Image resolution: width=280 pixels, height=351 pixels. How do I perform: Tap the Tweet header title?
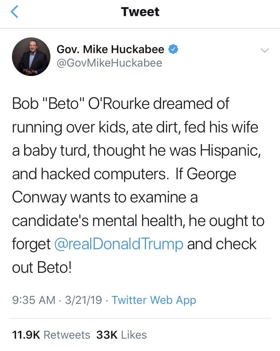[140, 12]
